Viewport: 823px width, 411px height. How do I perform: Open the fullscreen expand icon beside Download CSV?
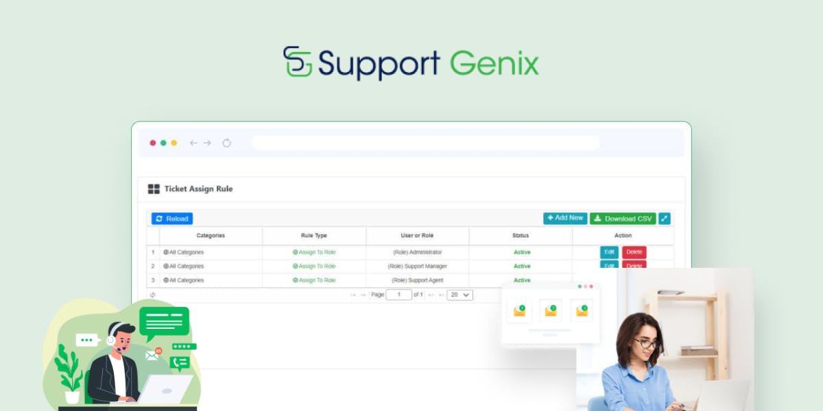click(x=663, y=219)
